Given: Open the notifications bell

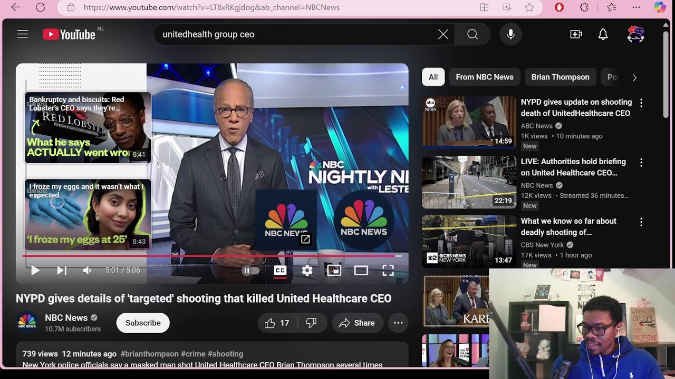Looking at the screenshot, I should (x=603, y=34).
